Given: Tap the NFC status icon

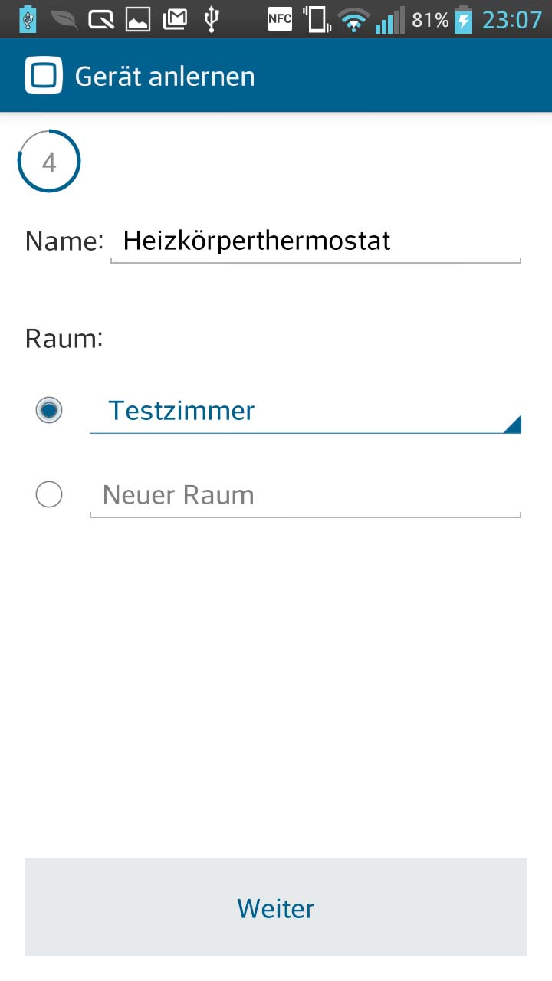Looking at the screenshot, I should 280,19.
